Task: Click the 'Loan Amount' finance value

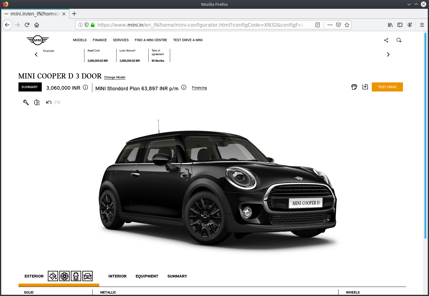Action: pos(130,61)
